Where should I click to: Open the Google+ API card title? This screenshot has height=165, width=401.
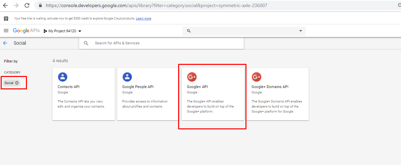coord(197,87)
